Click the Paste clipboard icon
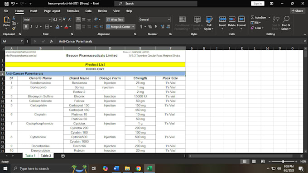Image resolution: width=308 pixels, height=173 pixels. (x=6, y=19)
